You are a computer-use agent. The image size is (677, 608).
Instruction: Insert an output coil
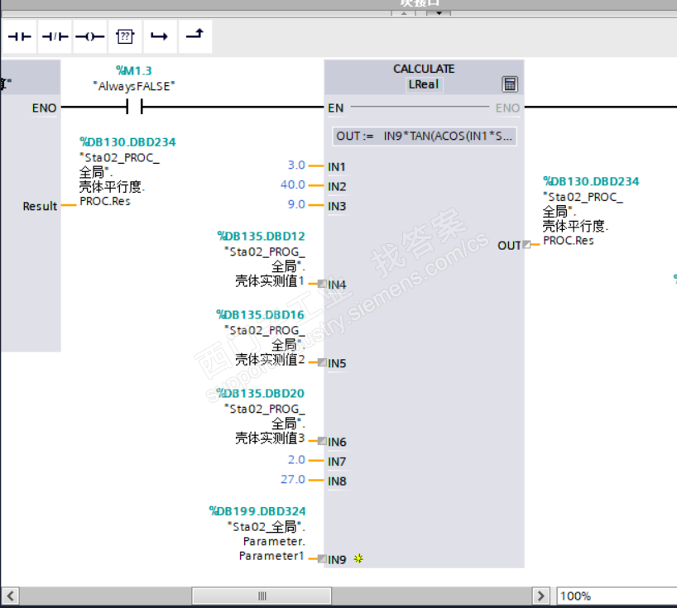[90, 36]
